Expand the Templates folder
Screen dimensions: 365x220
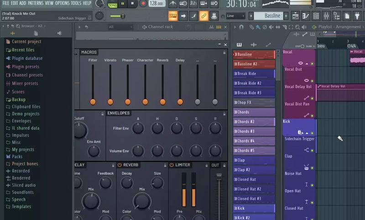click(x=19, y=206)
